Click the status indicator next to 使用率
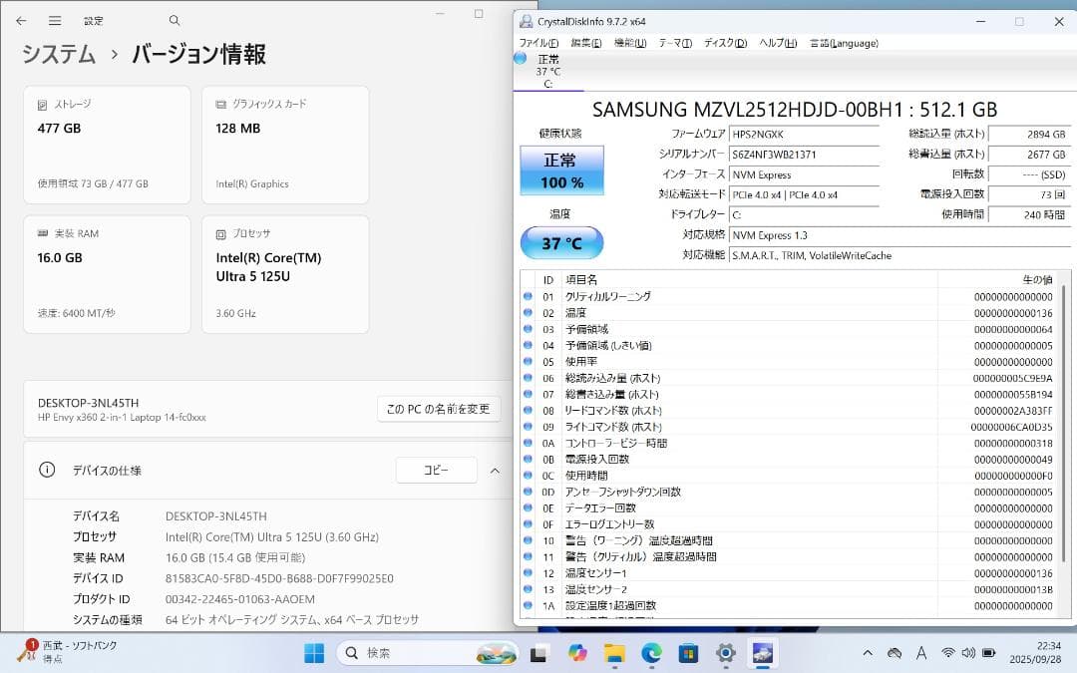This screenshot has width=1077, height=673. coord(529,361)
